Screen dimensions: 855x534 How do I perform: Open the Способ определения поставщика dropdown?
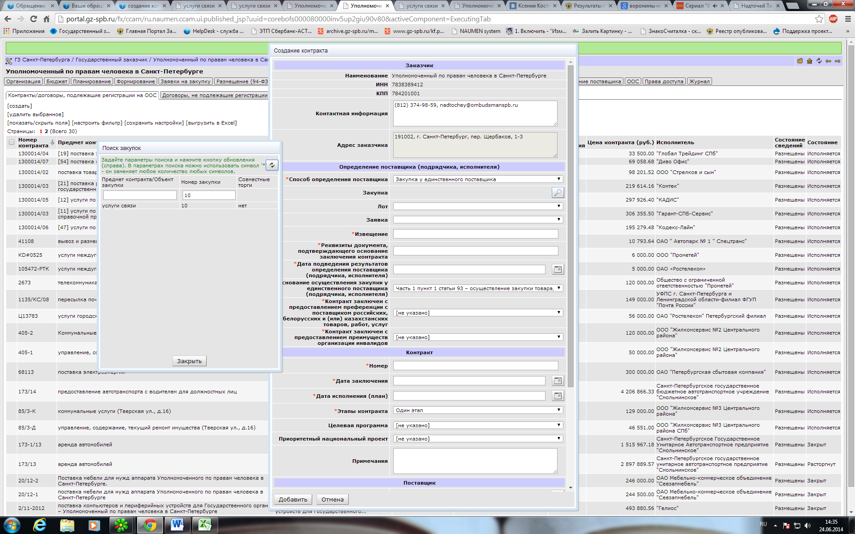click(478, 179)
